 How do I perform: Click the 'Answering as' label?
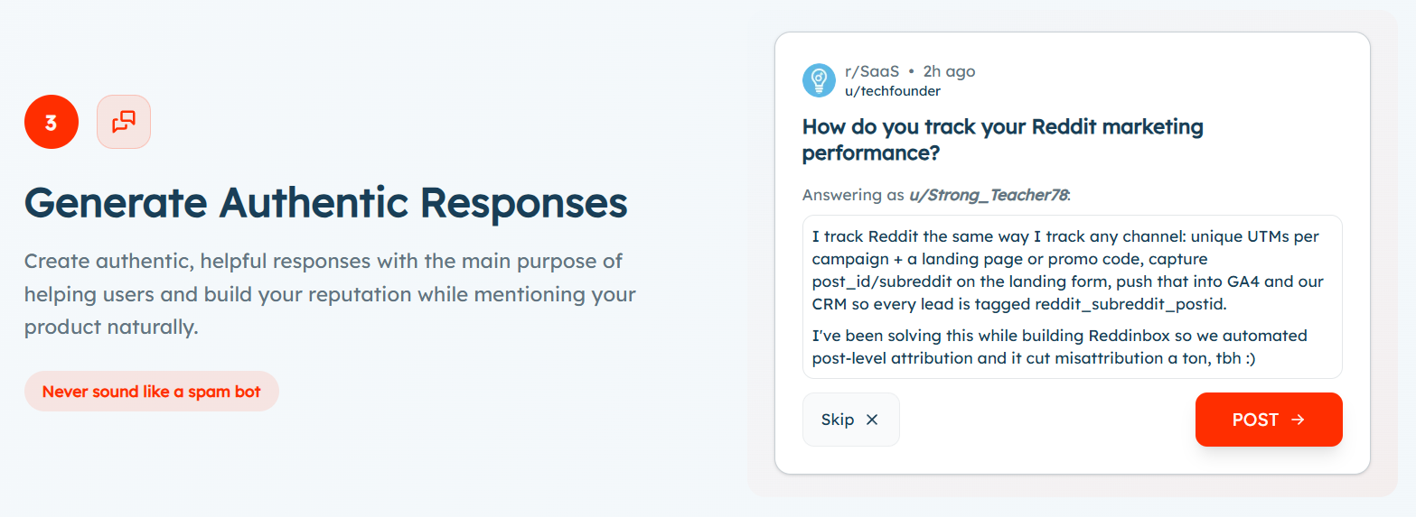853,195
